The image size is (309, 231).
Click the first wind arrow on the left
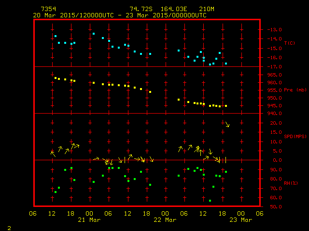pyautogui.click(x=53, y=154)
